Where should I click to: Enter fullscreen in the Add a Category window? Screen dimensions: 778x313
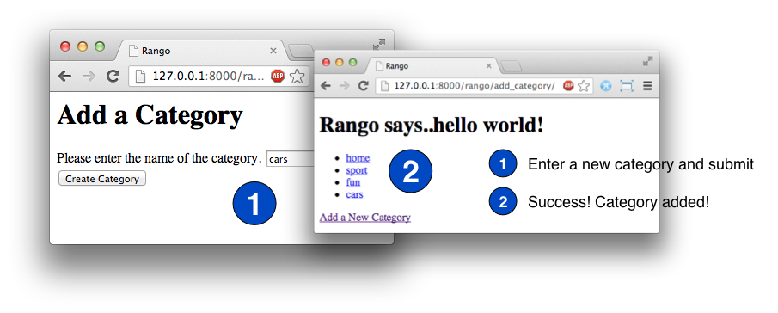pos(379,45)
